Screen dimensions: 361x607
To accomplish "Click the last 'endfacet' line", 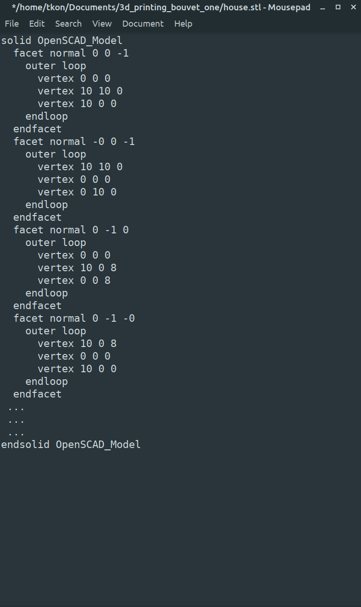I will [37, 394].
